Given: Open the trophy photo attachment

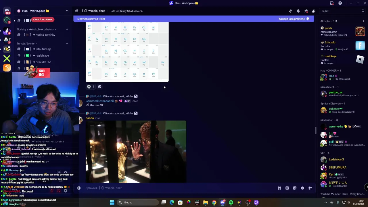Looking at the screenshot, I should (x=136, y=152).
